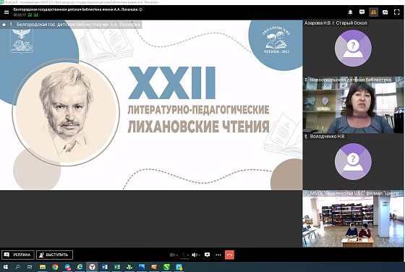Screen dimensions: 405x272
Task: Toggle the camera icon in control bar
Action: pyautogui.click(x=172, y=255)
